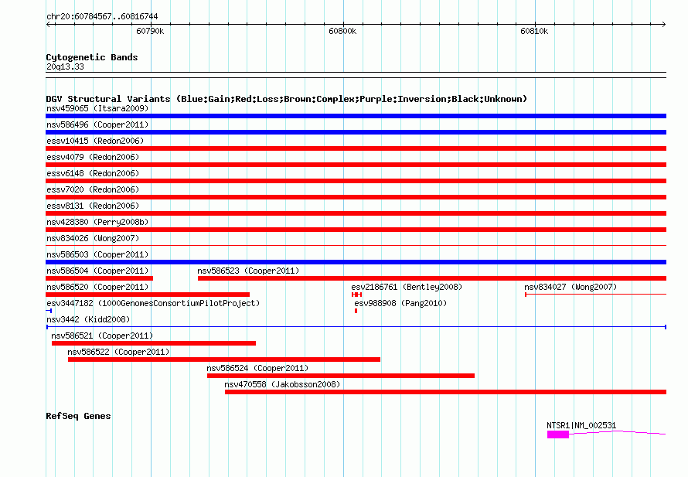
Task: Click the Cytogenetic Bands track title
Action: [x=92, y=57]
